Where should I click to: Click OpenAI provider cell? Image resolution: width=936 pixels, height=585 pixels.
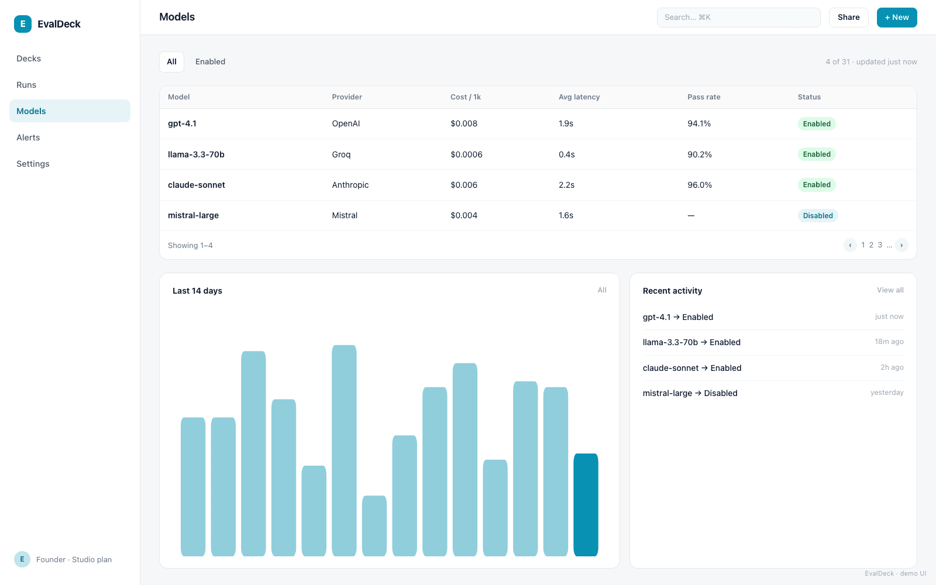click(x=346, y=124)
